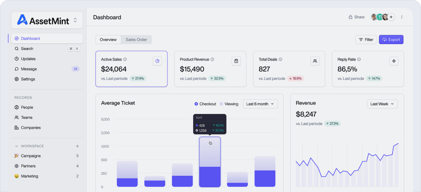Click the $15,490 Product Revenue value
Image resolution: width=421 pixels, height=192 pixels.
192,69
